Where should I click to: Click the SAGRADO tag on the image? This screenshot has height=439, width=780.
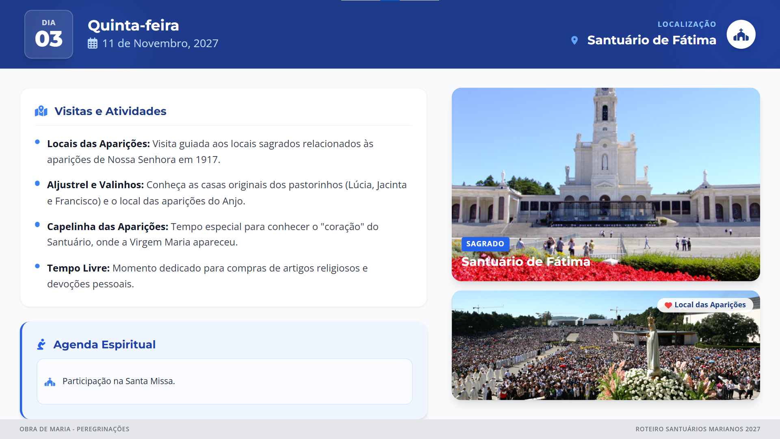point(485,244)
